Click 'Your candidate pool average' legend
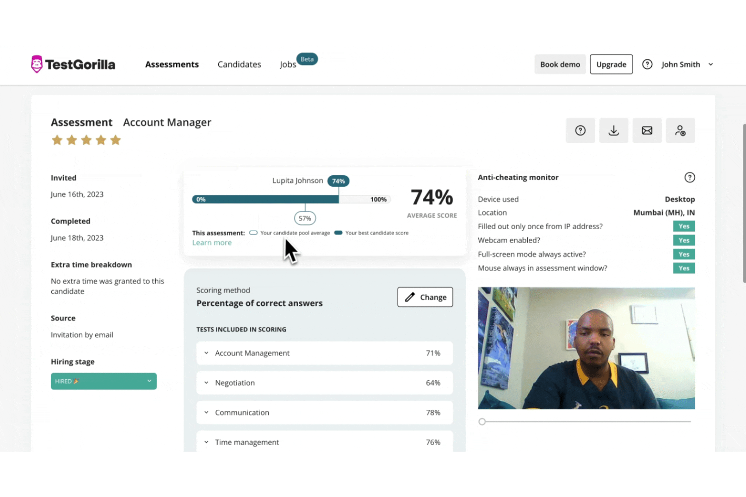746x497 pixels. click(x=295, y=233)
